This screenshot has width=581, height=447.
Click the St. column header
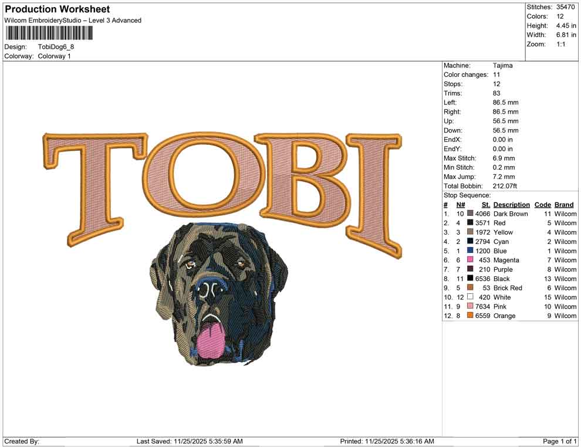[485, 204]
